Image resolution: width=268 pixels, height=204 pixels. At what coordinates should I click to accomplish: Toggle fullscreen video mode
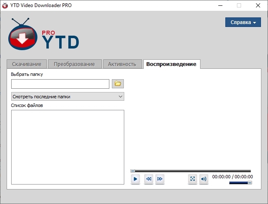pos(192,179)
